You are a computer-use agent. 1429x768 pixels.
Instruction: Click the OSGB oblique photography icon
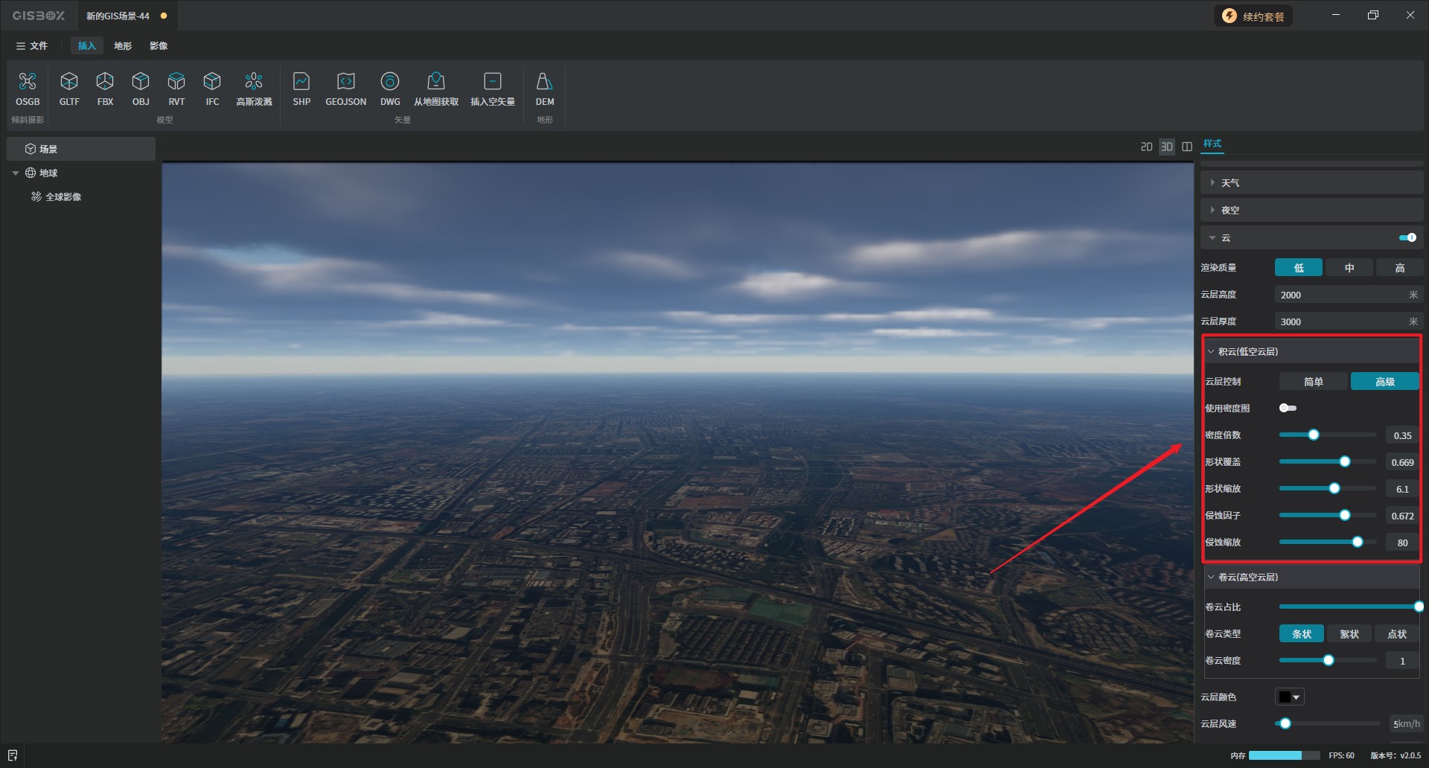click(28, 82)
